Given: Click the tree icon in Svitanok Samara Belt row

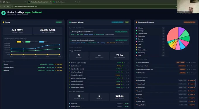Looking at the screenshot, I should click(x=122, y=84).
